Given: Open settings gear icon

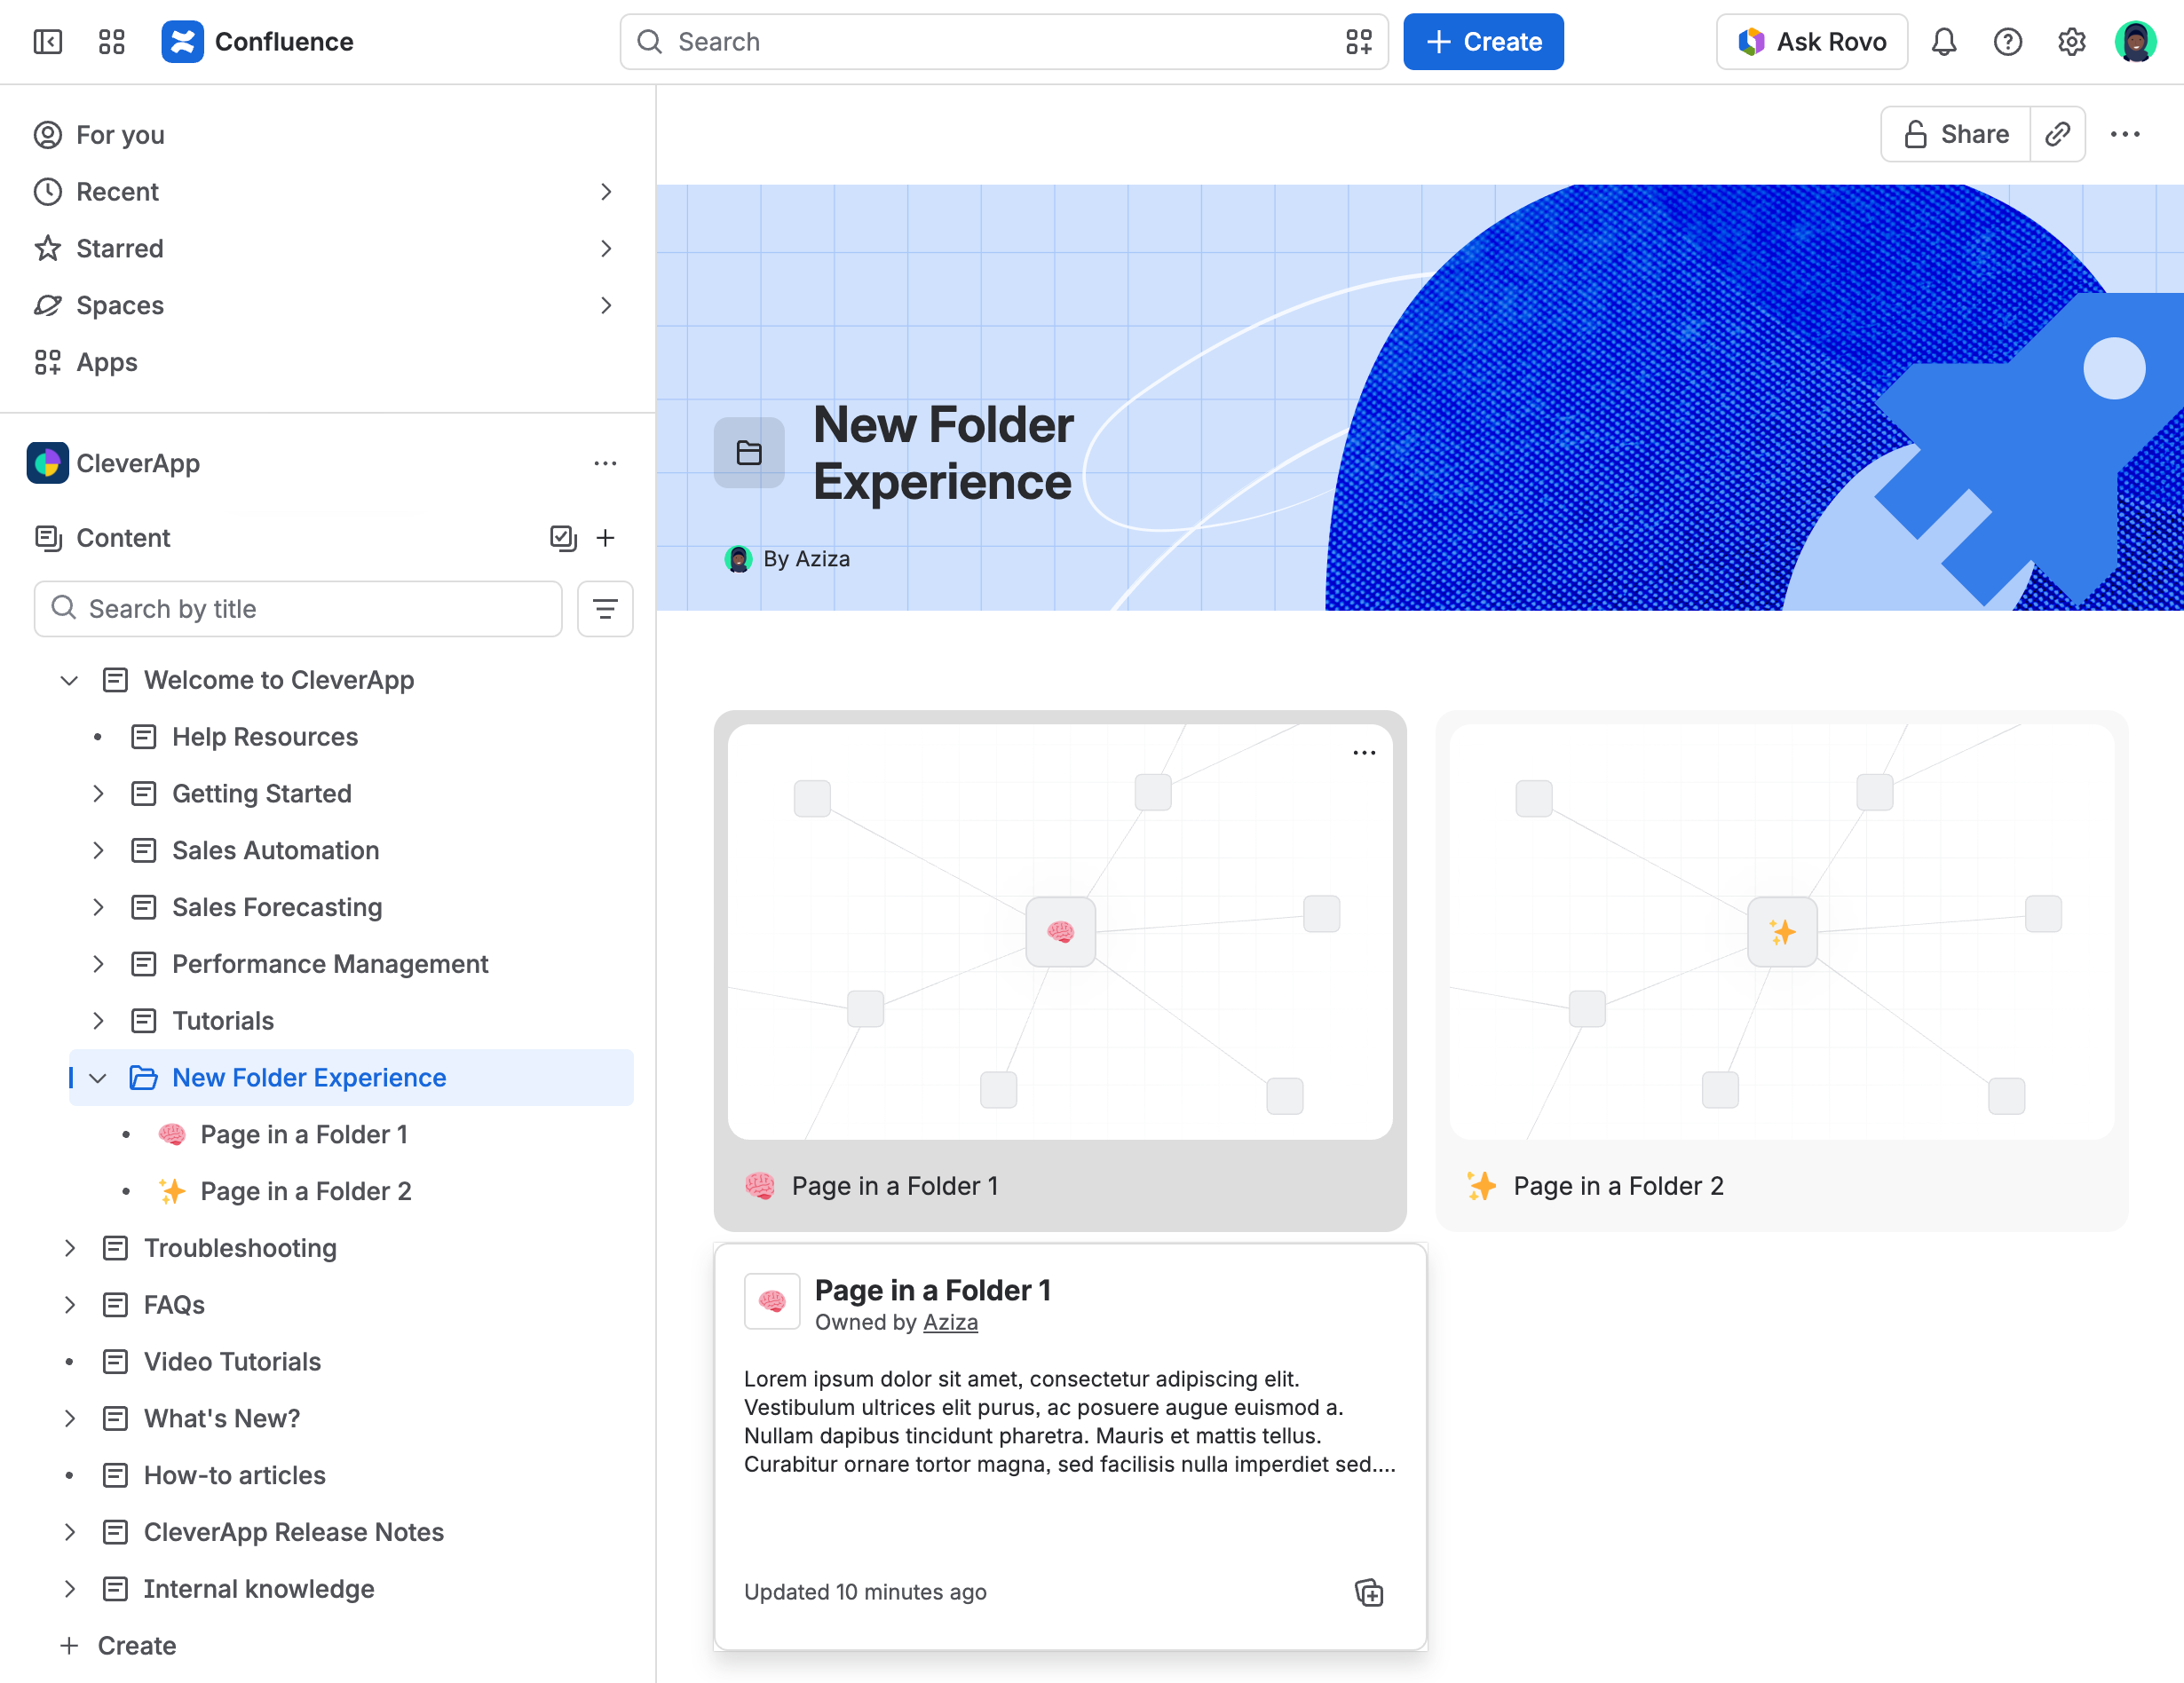Looking at the screenshot, I should (2071, 42).
